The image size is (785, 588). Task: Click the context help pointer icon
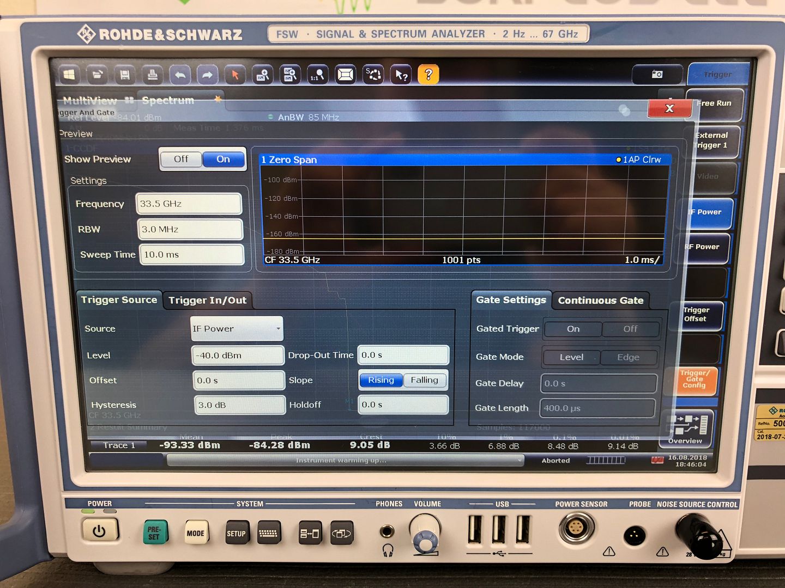click(x=401, y=75)
